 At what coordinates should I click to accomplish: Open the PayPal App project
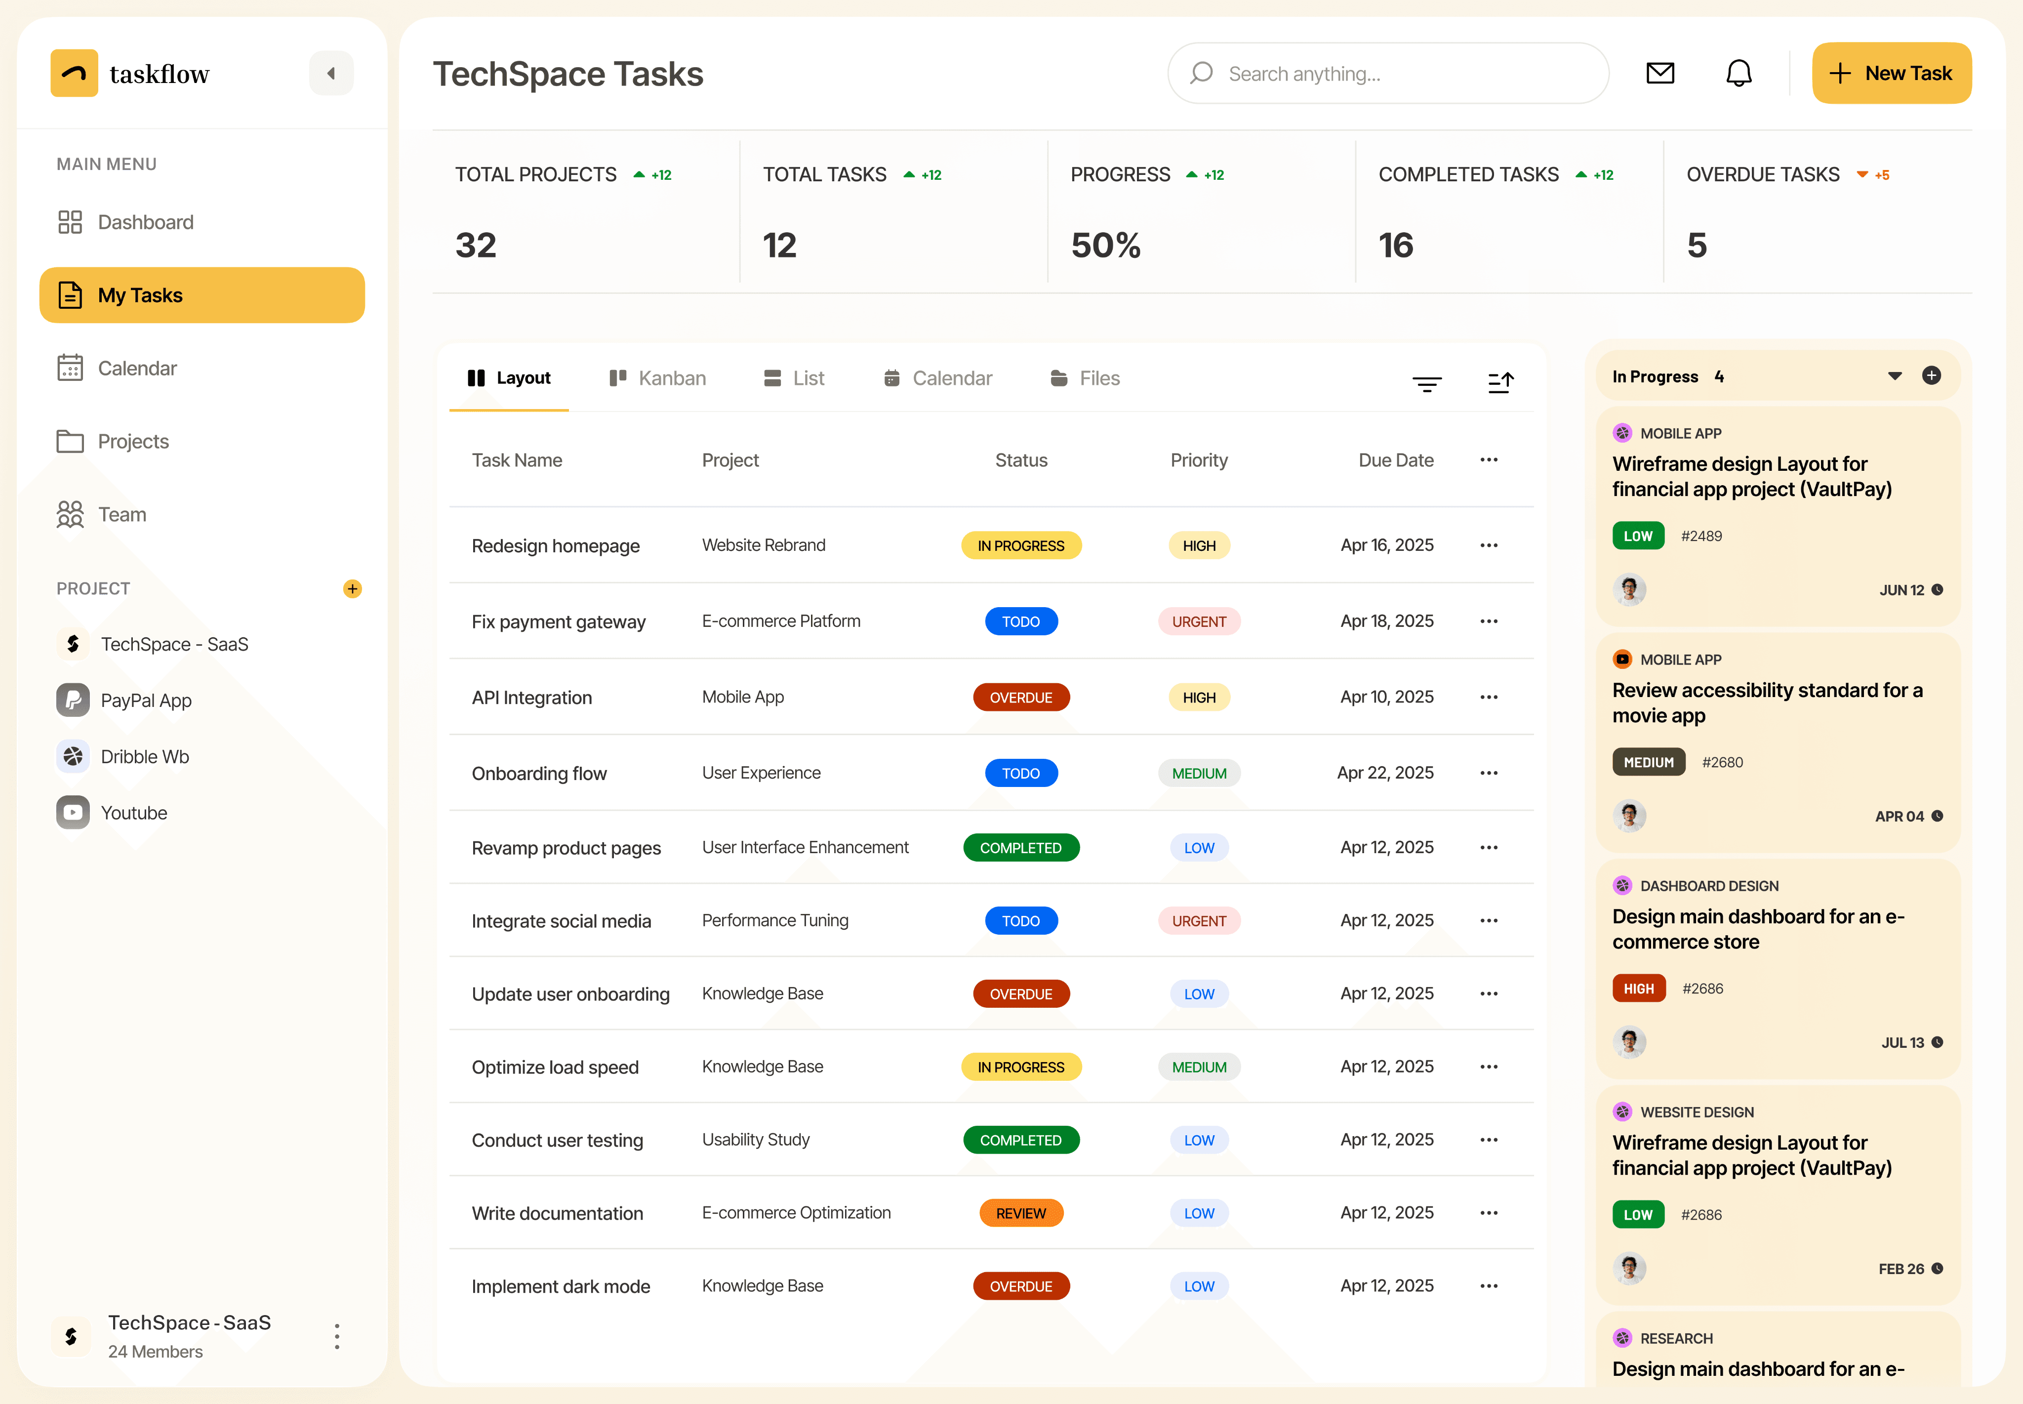click(x=145, y=700)
